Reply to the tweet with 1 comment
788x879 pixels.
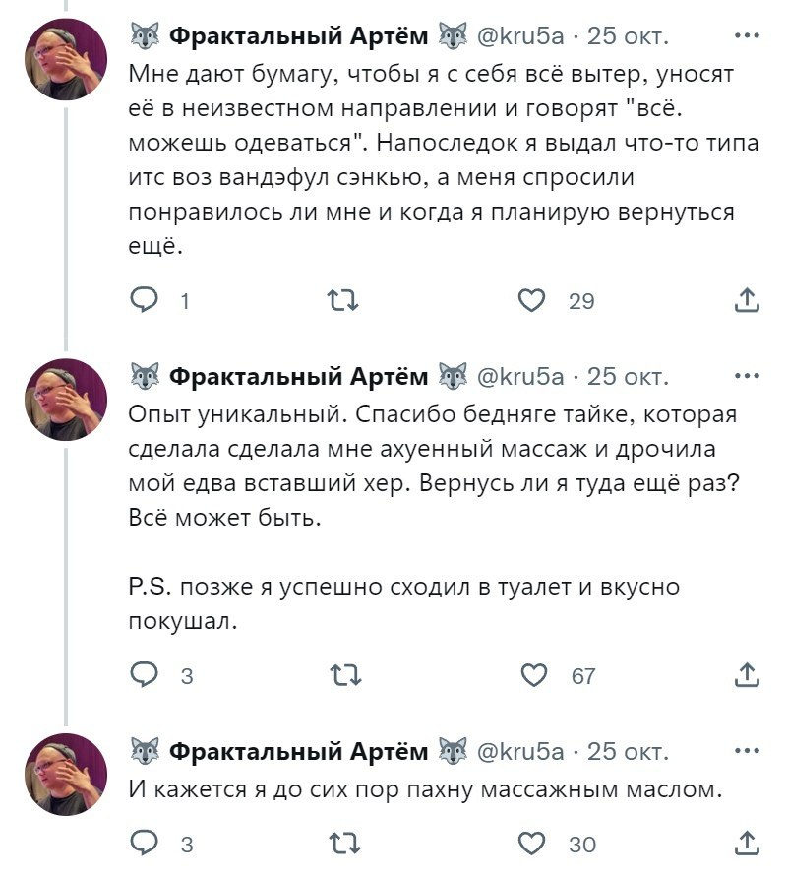click(146, 300)
